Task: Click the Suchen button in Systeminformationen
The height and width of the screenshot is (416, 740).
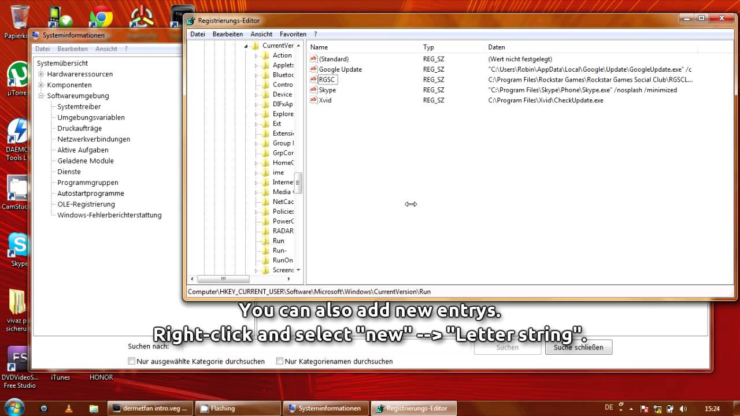Action: point(507,347)
